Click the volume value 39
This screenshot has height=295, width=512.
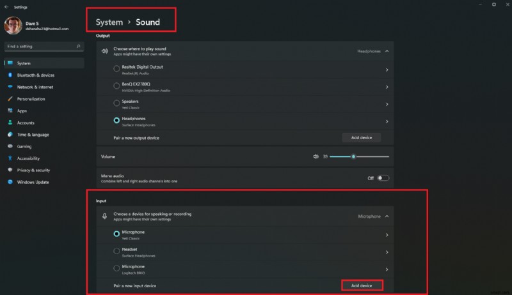[325, 156]
